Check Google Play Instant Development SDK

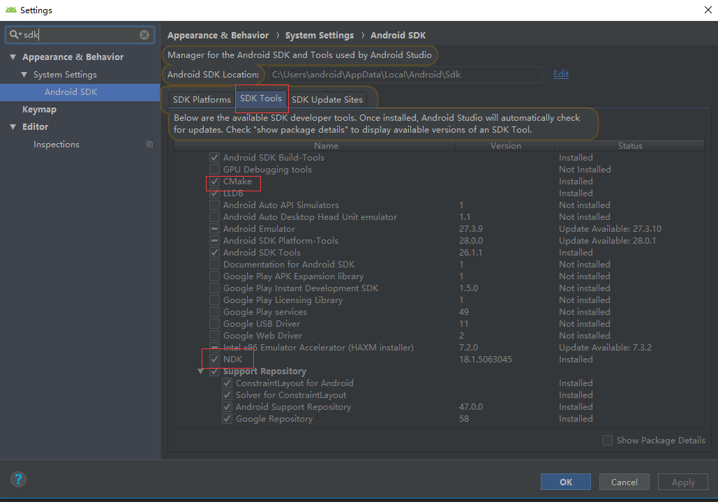214,288
